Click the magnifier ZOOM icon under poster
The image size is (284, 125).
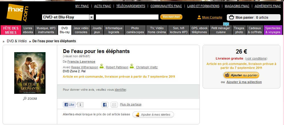click(x=25, y=99)
